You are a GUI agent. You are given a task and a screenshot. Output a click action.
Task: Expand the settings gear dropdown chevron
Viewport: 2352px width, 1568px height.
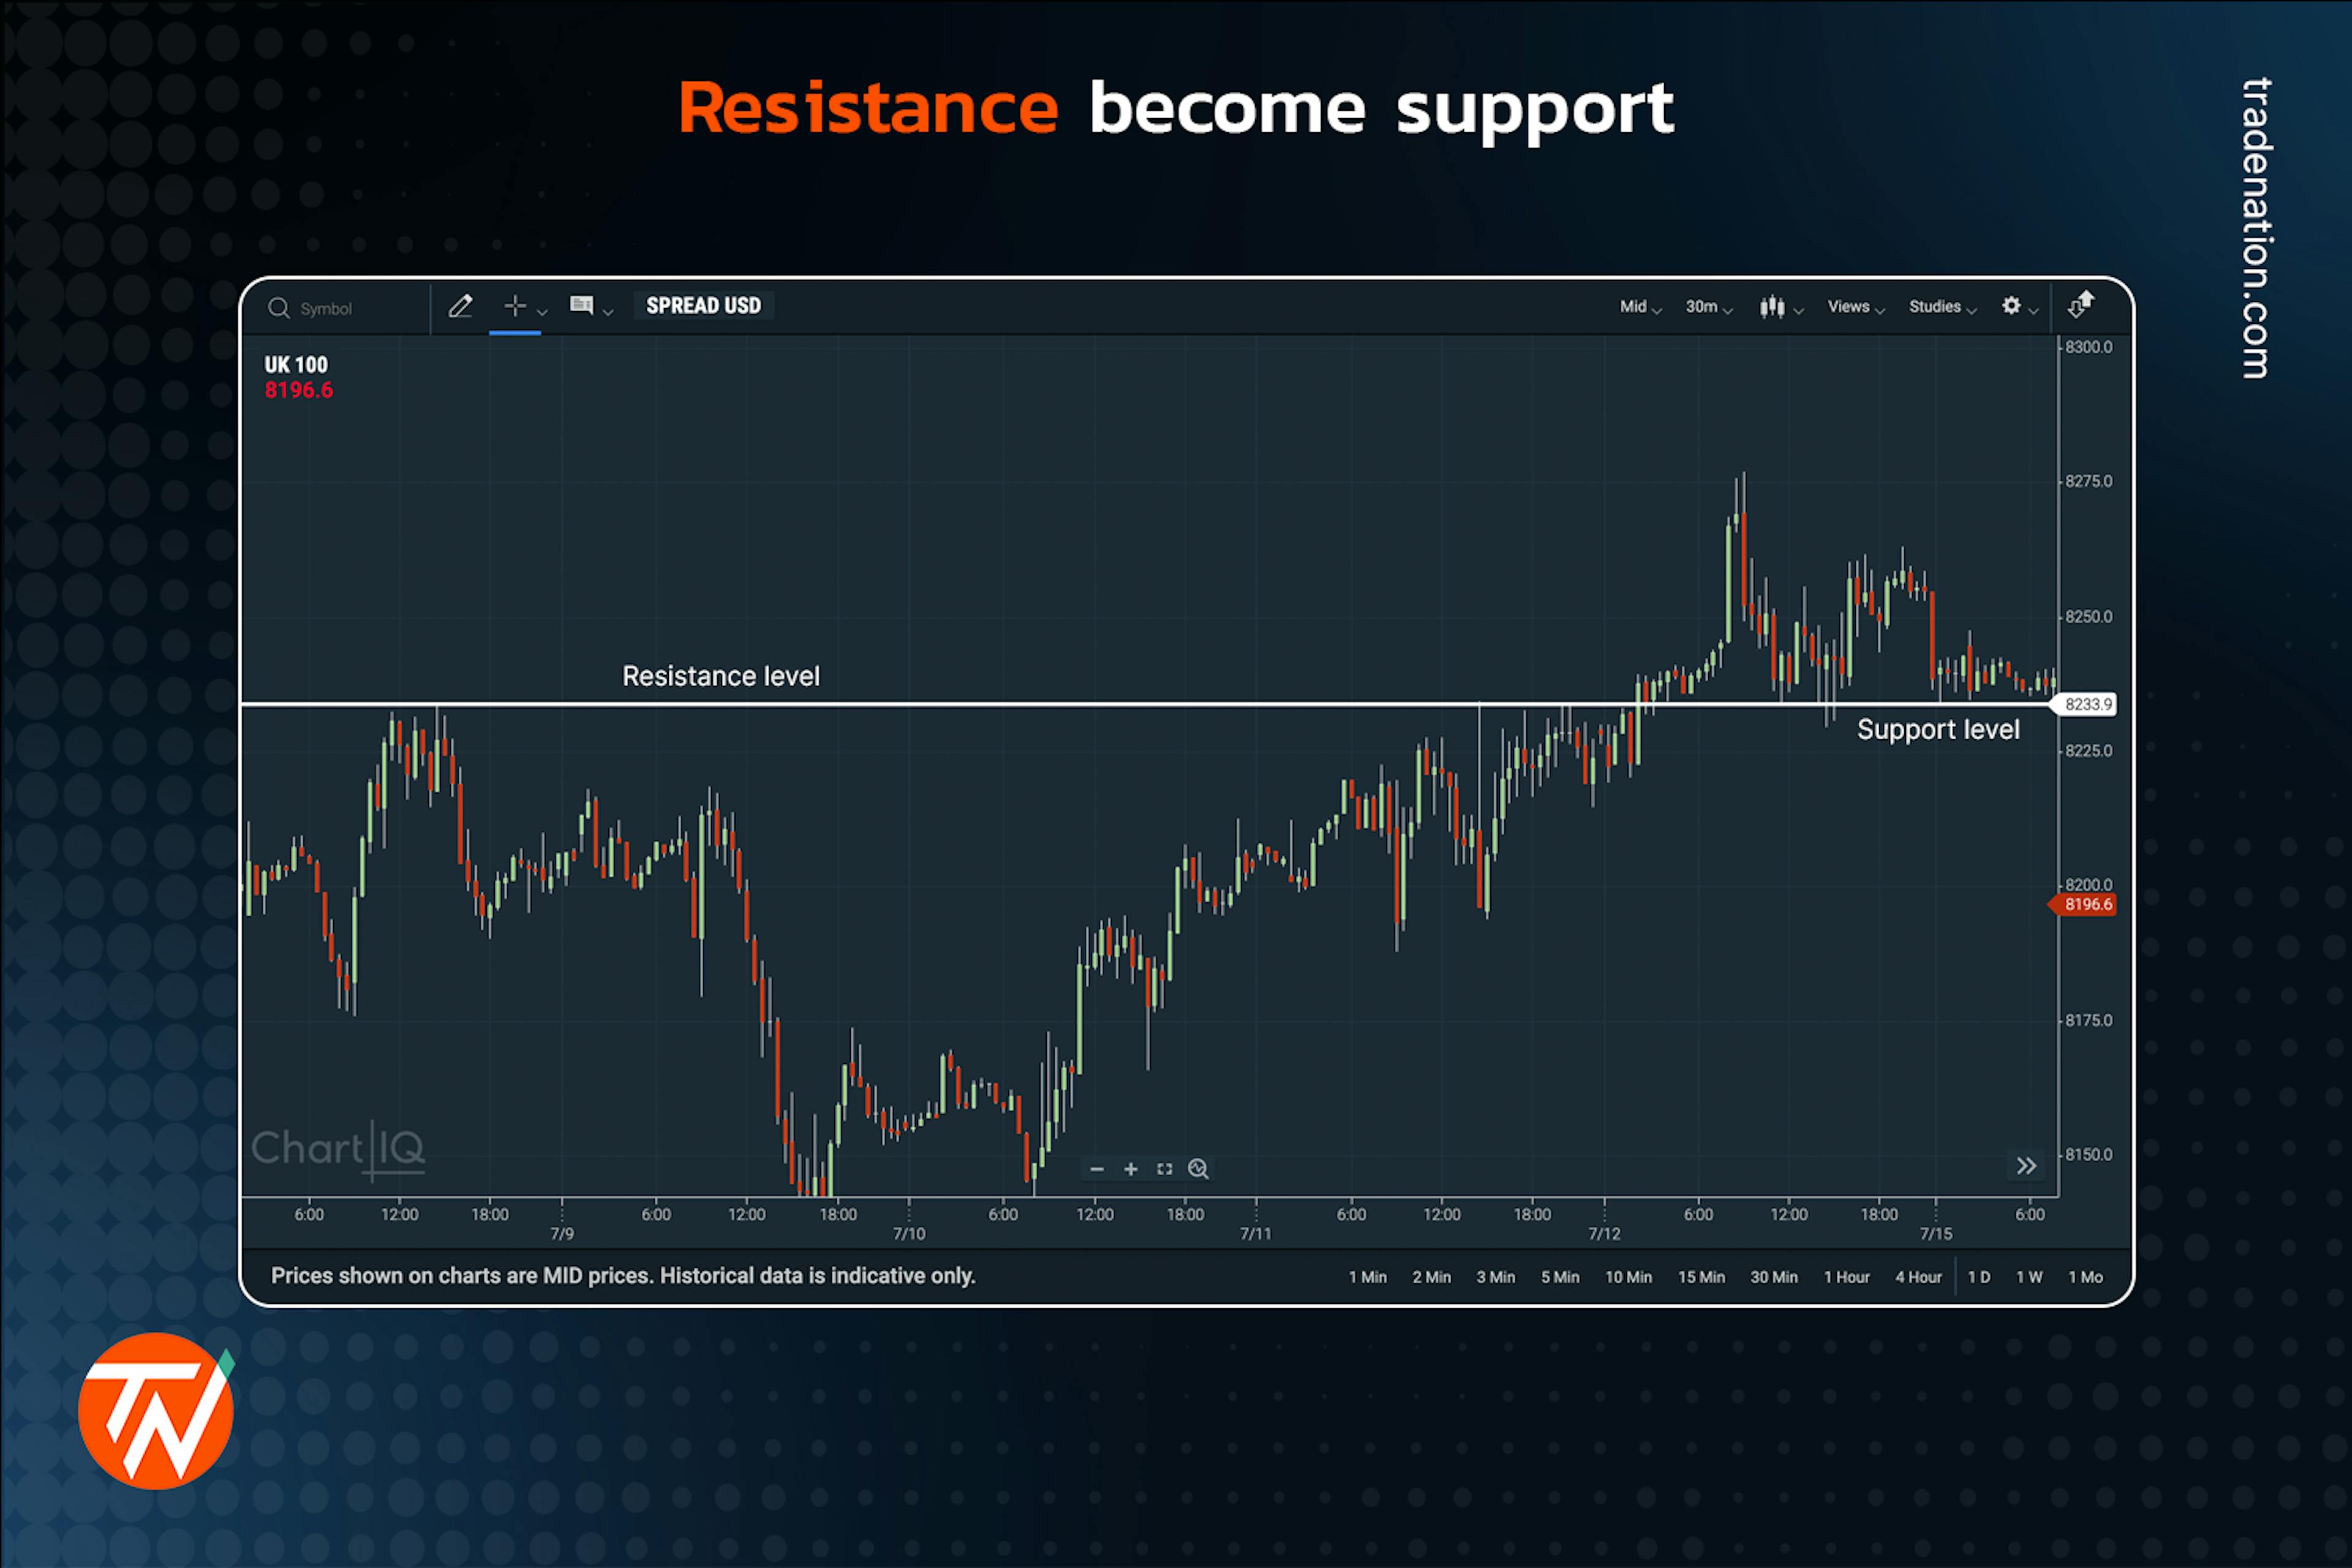click(x=2033, y=312)
